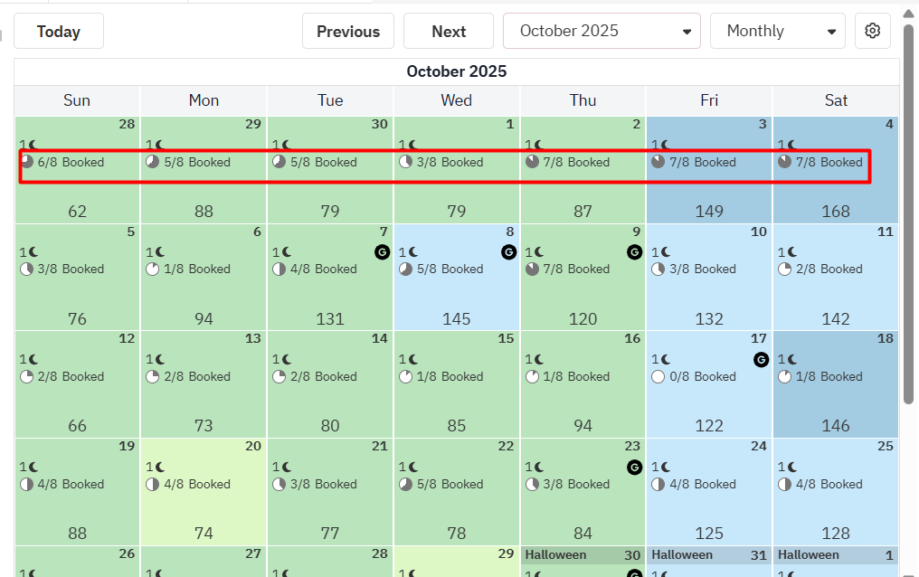Image resolution: width=919 pixels, height=577 pixels.
Task: Jump to Today on the calendar
Action: (59, 31)
